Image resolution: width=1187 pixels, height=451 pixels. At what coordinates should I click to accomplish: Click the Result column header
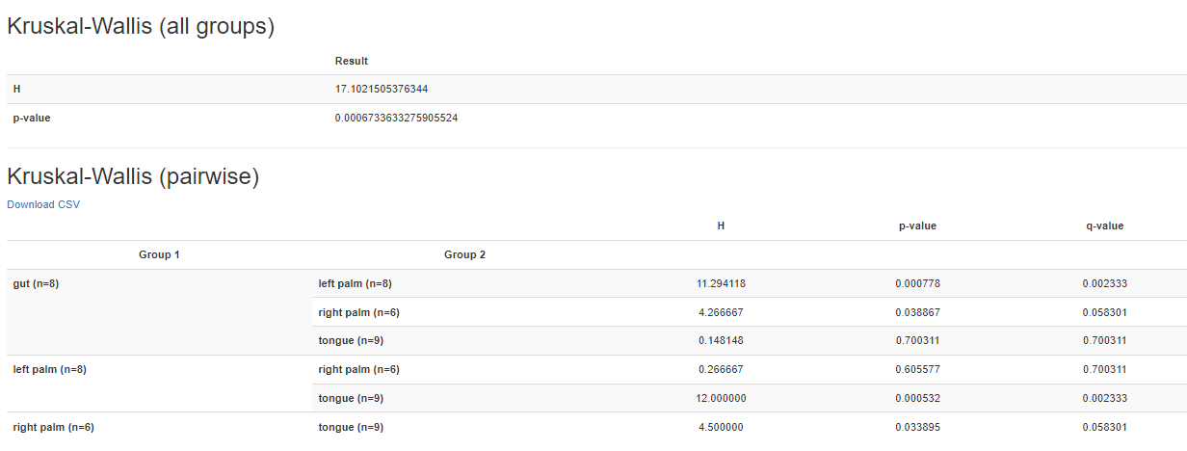[352, 61]
